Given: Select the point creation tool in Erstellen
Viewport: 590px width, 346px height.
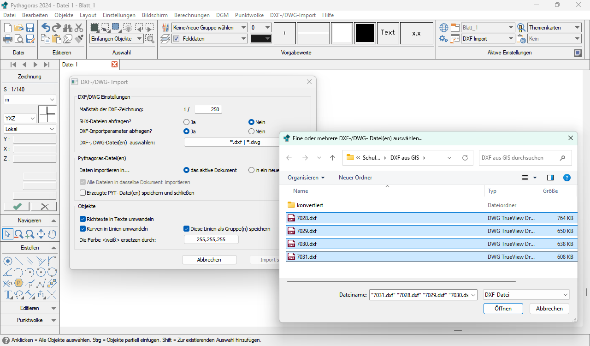Looking at the screenshot, I should coord(8,261).
